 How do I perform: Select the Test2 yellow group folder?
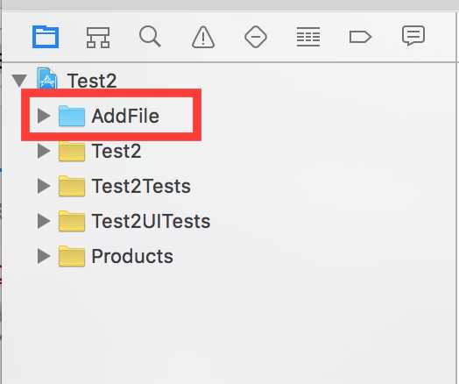(100, 151)
